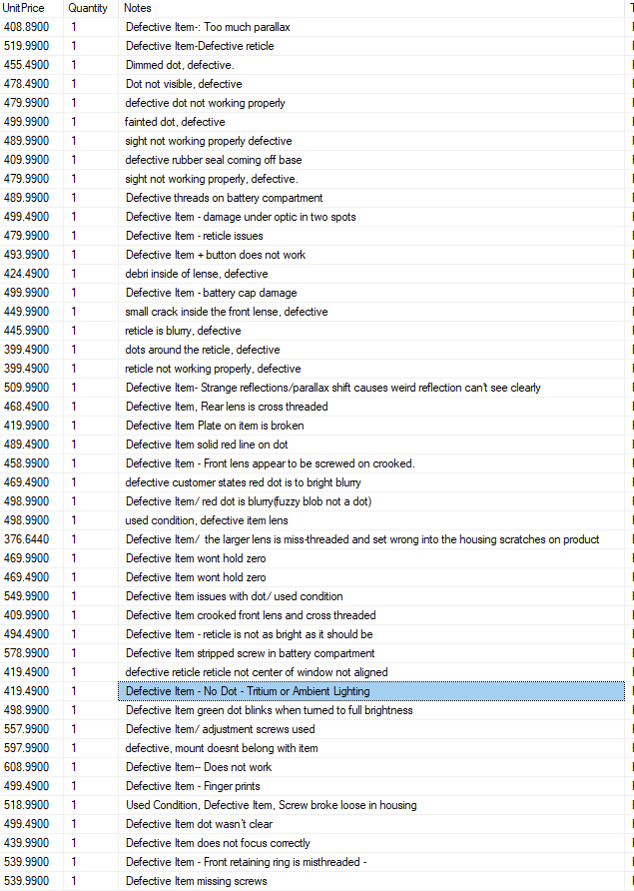Click the 519.9900 unit price cell
This screenshot has width=634, height=891.
(31, 46)
